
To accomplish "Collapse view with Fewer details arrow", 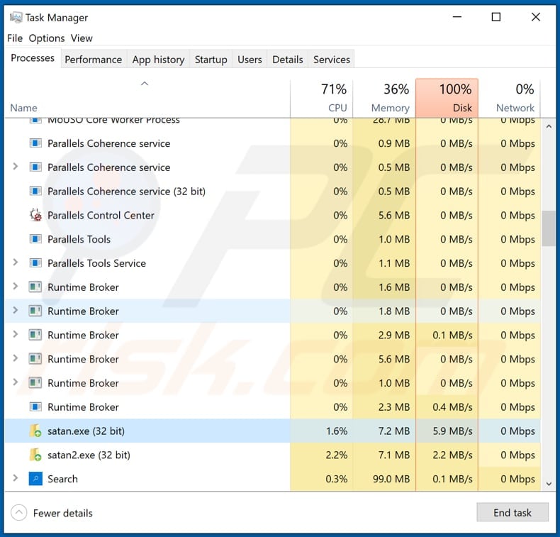I will [19, 513].
